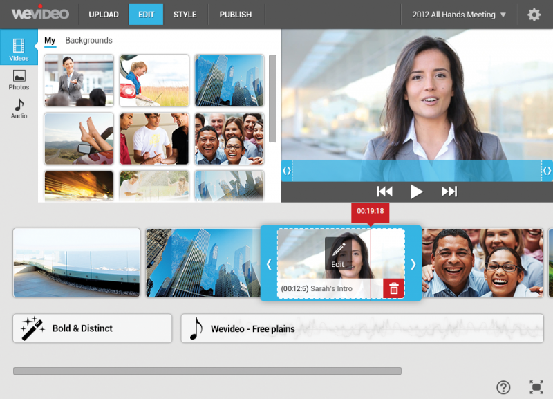Click the music note on the audio track

point(196,327)
